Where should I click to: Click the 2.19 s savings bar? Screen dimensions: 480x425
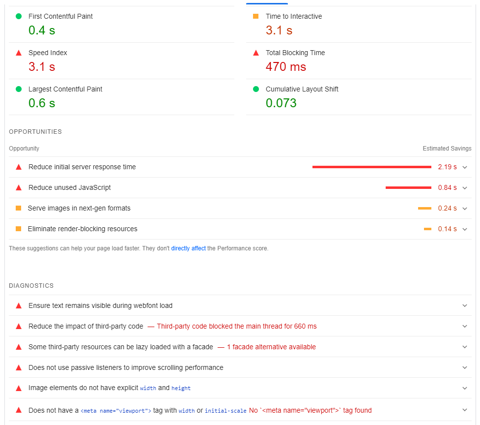[x=371, y=167]
